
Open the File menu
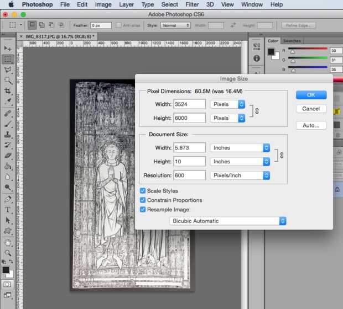(x=65, y=4)
